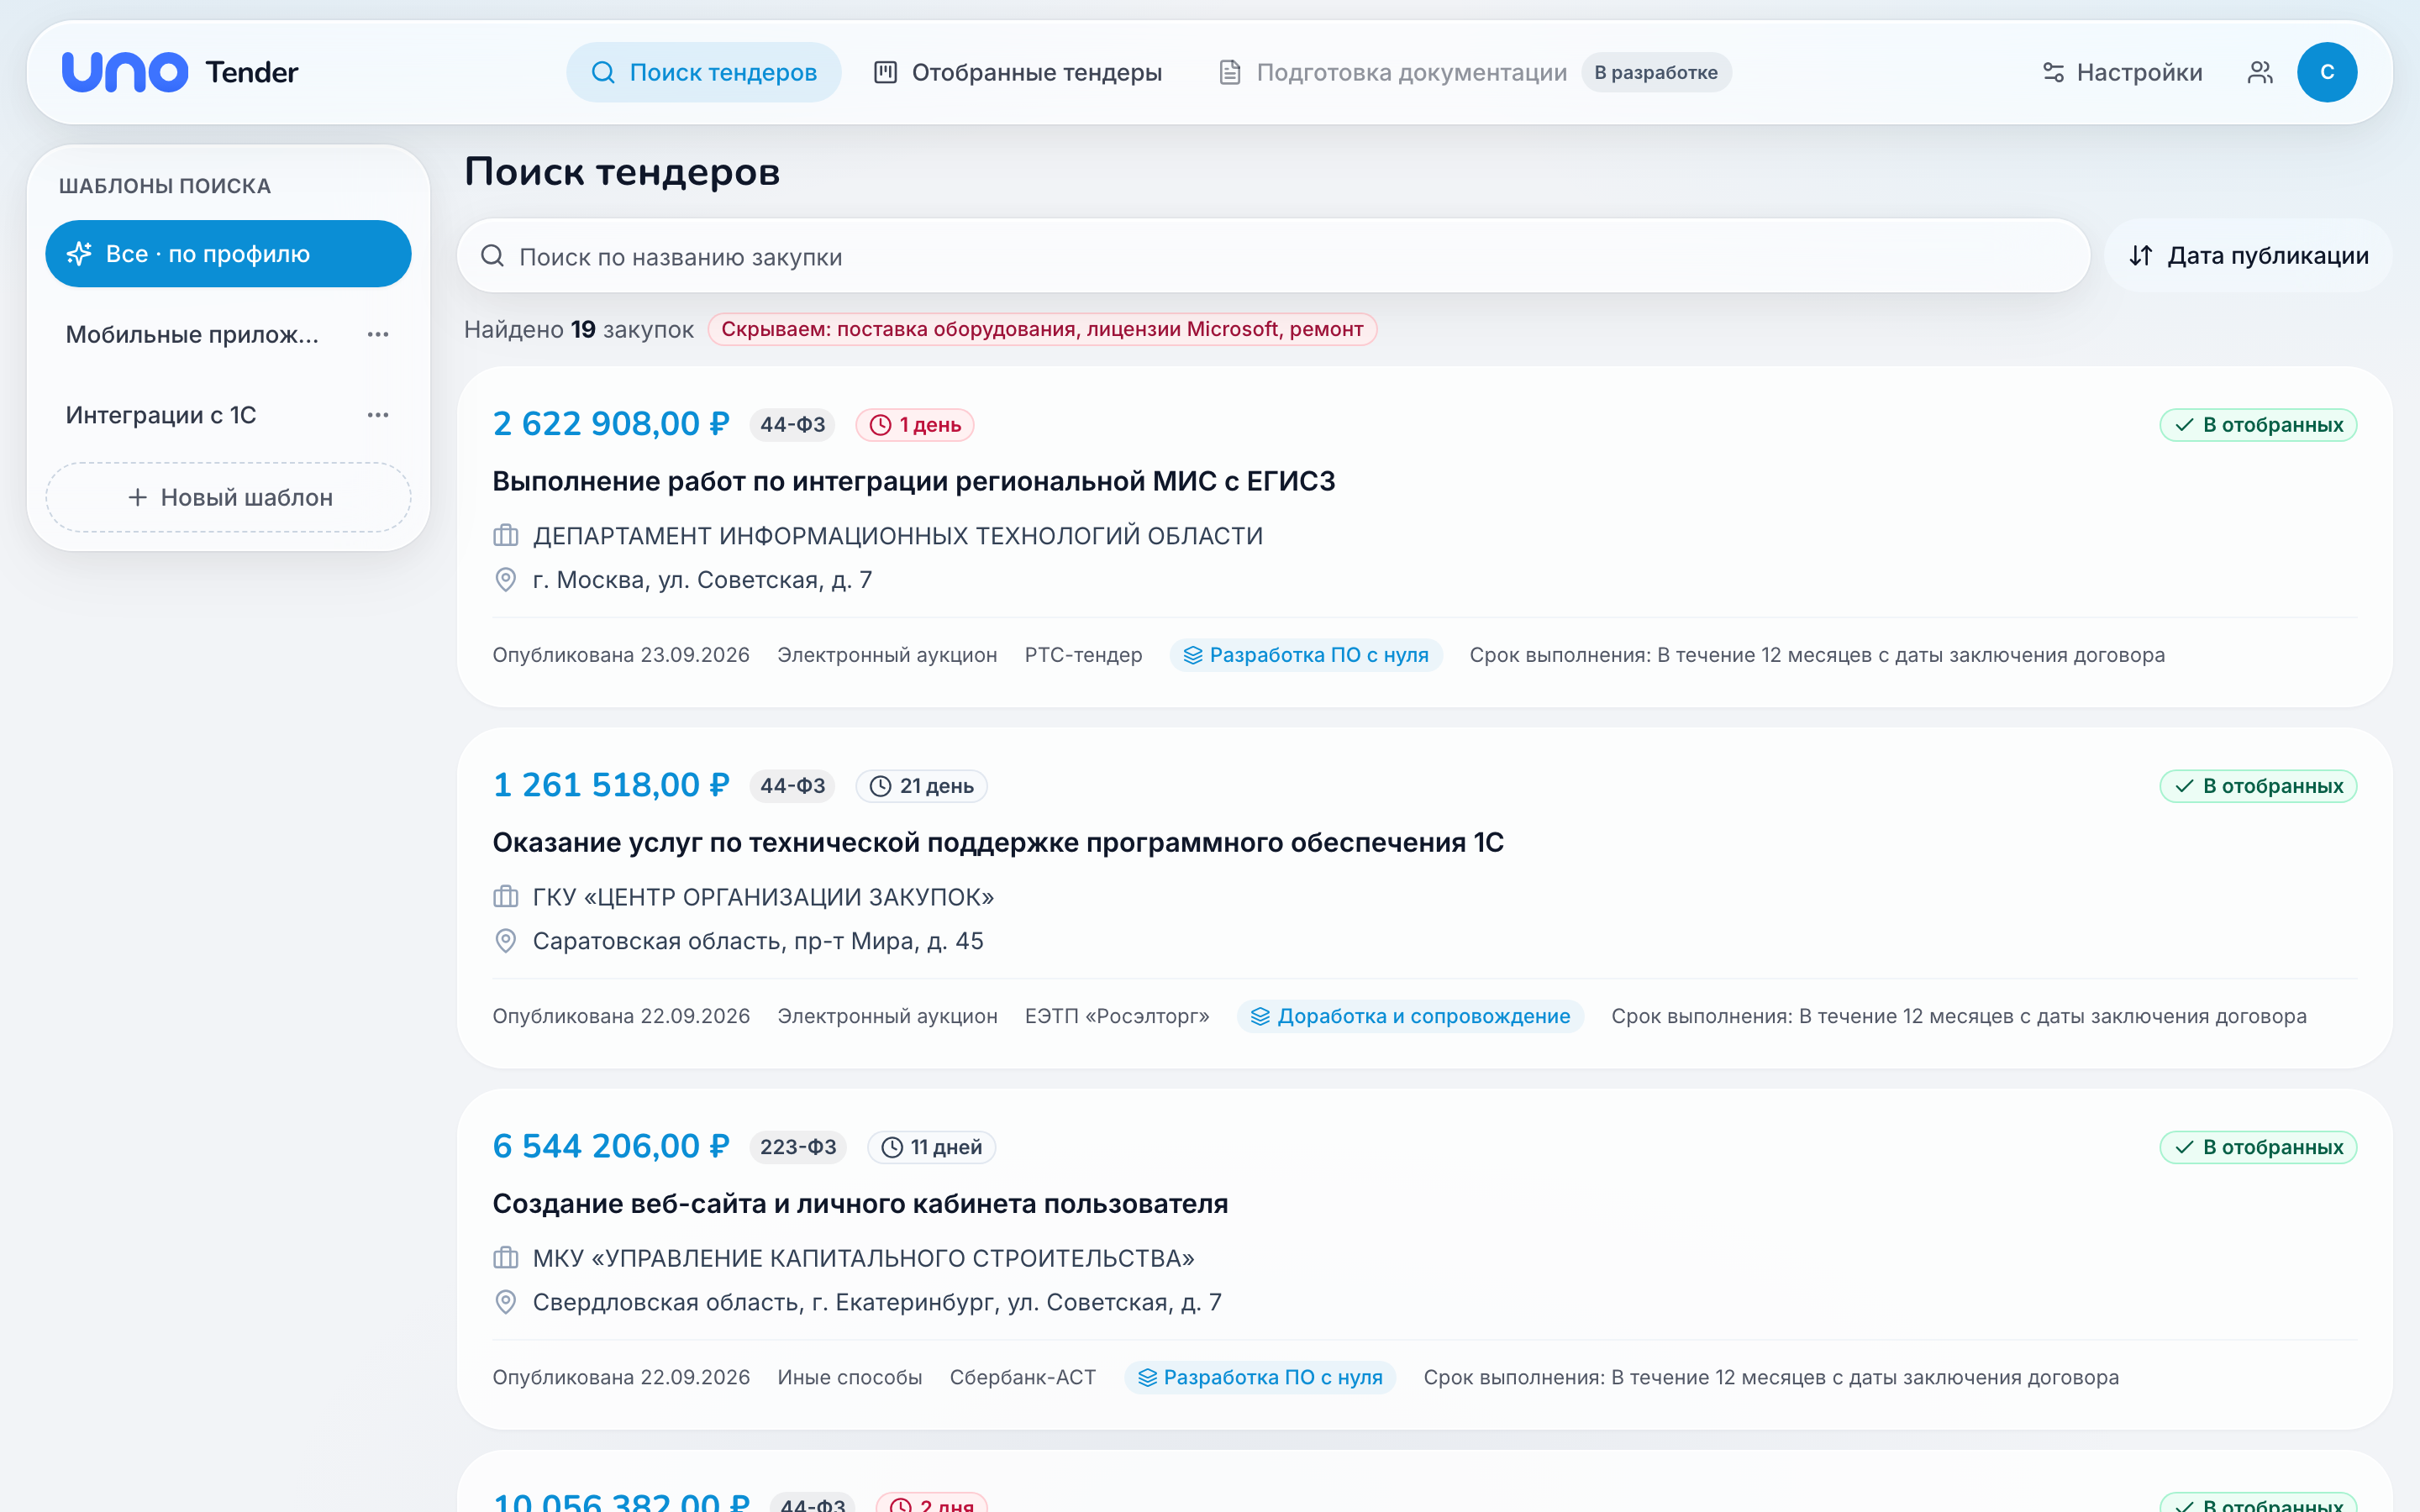The width and height of the screenshot is (2420, 1512).
Task: Create a template with Новый шаблон
Action: [228, 497]
